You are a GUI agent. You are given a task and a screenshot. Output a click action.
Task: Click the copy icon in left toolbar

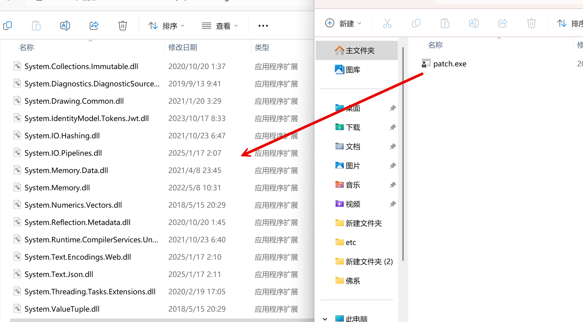tap(7, 26)
